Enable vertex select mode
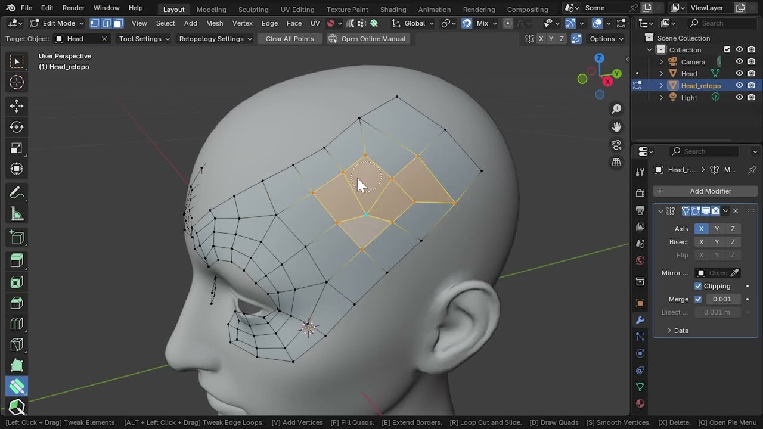Image resolution: width=763 pixels, height=429 pixels. 95,23
